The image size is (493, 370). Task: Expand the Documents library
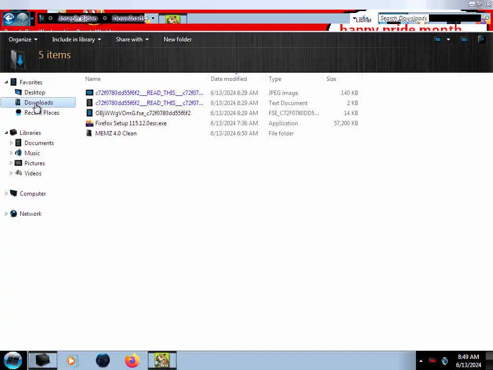tap(12, 143)
